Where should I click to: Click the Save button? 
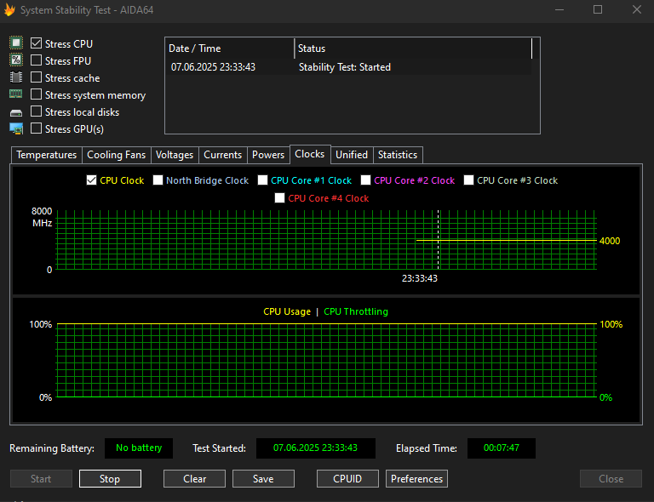(263, 479)
